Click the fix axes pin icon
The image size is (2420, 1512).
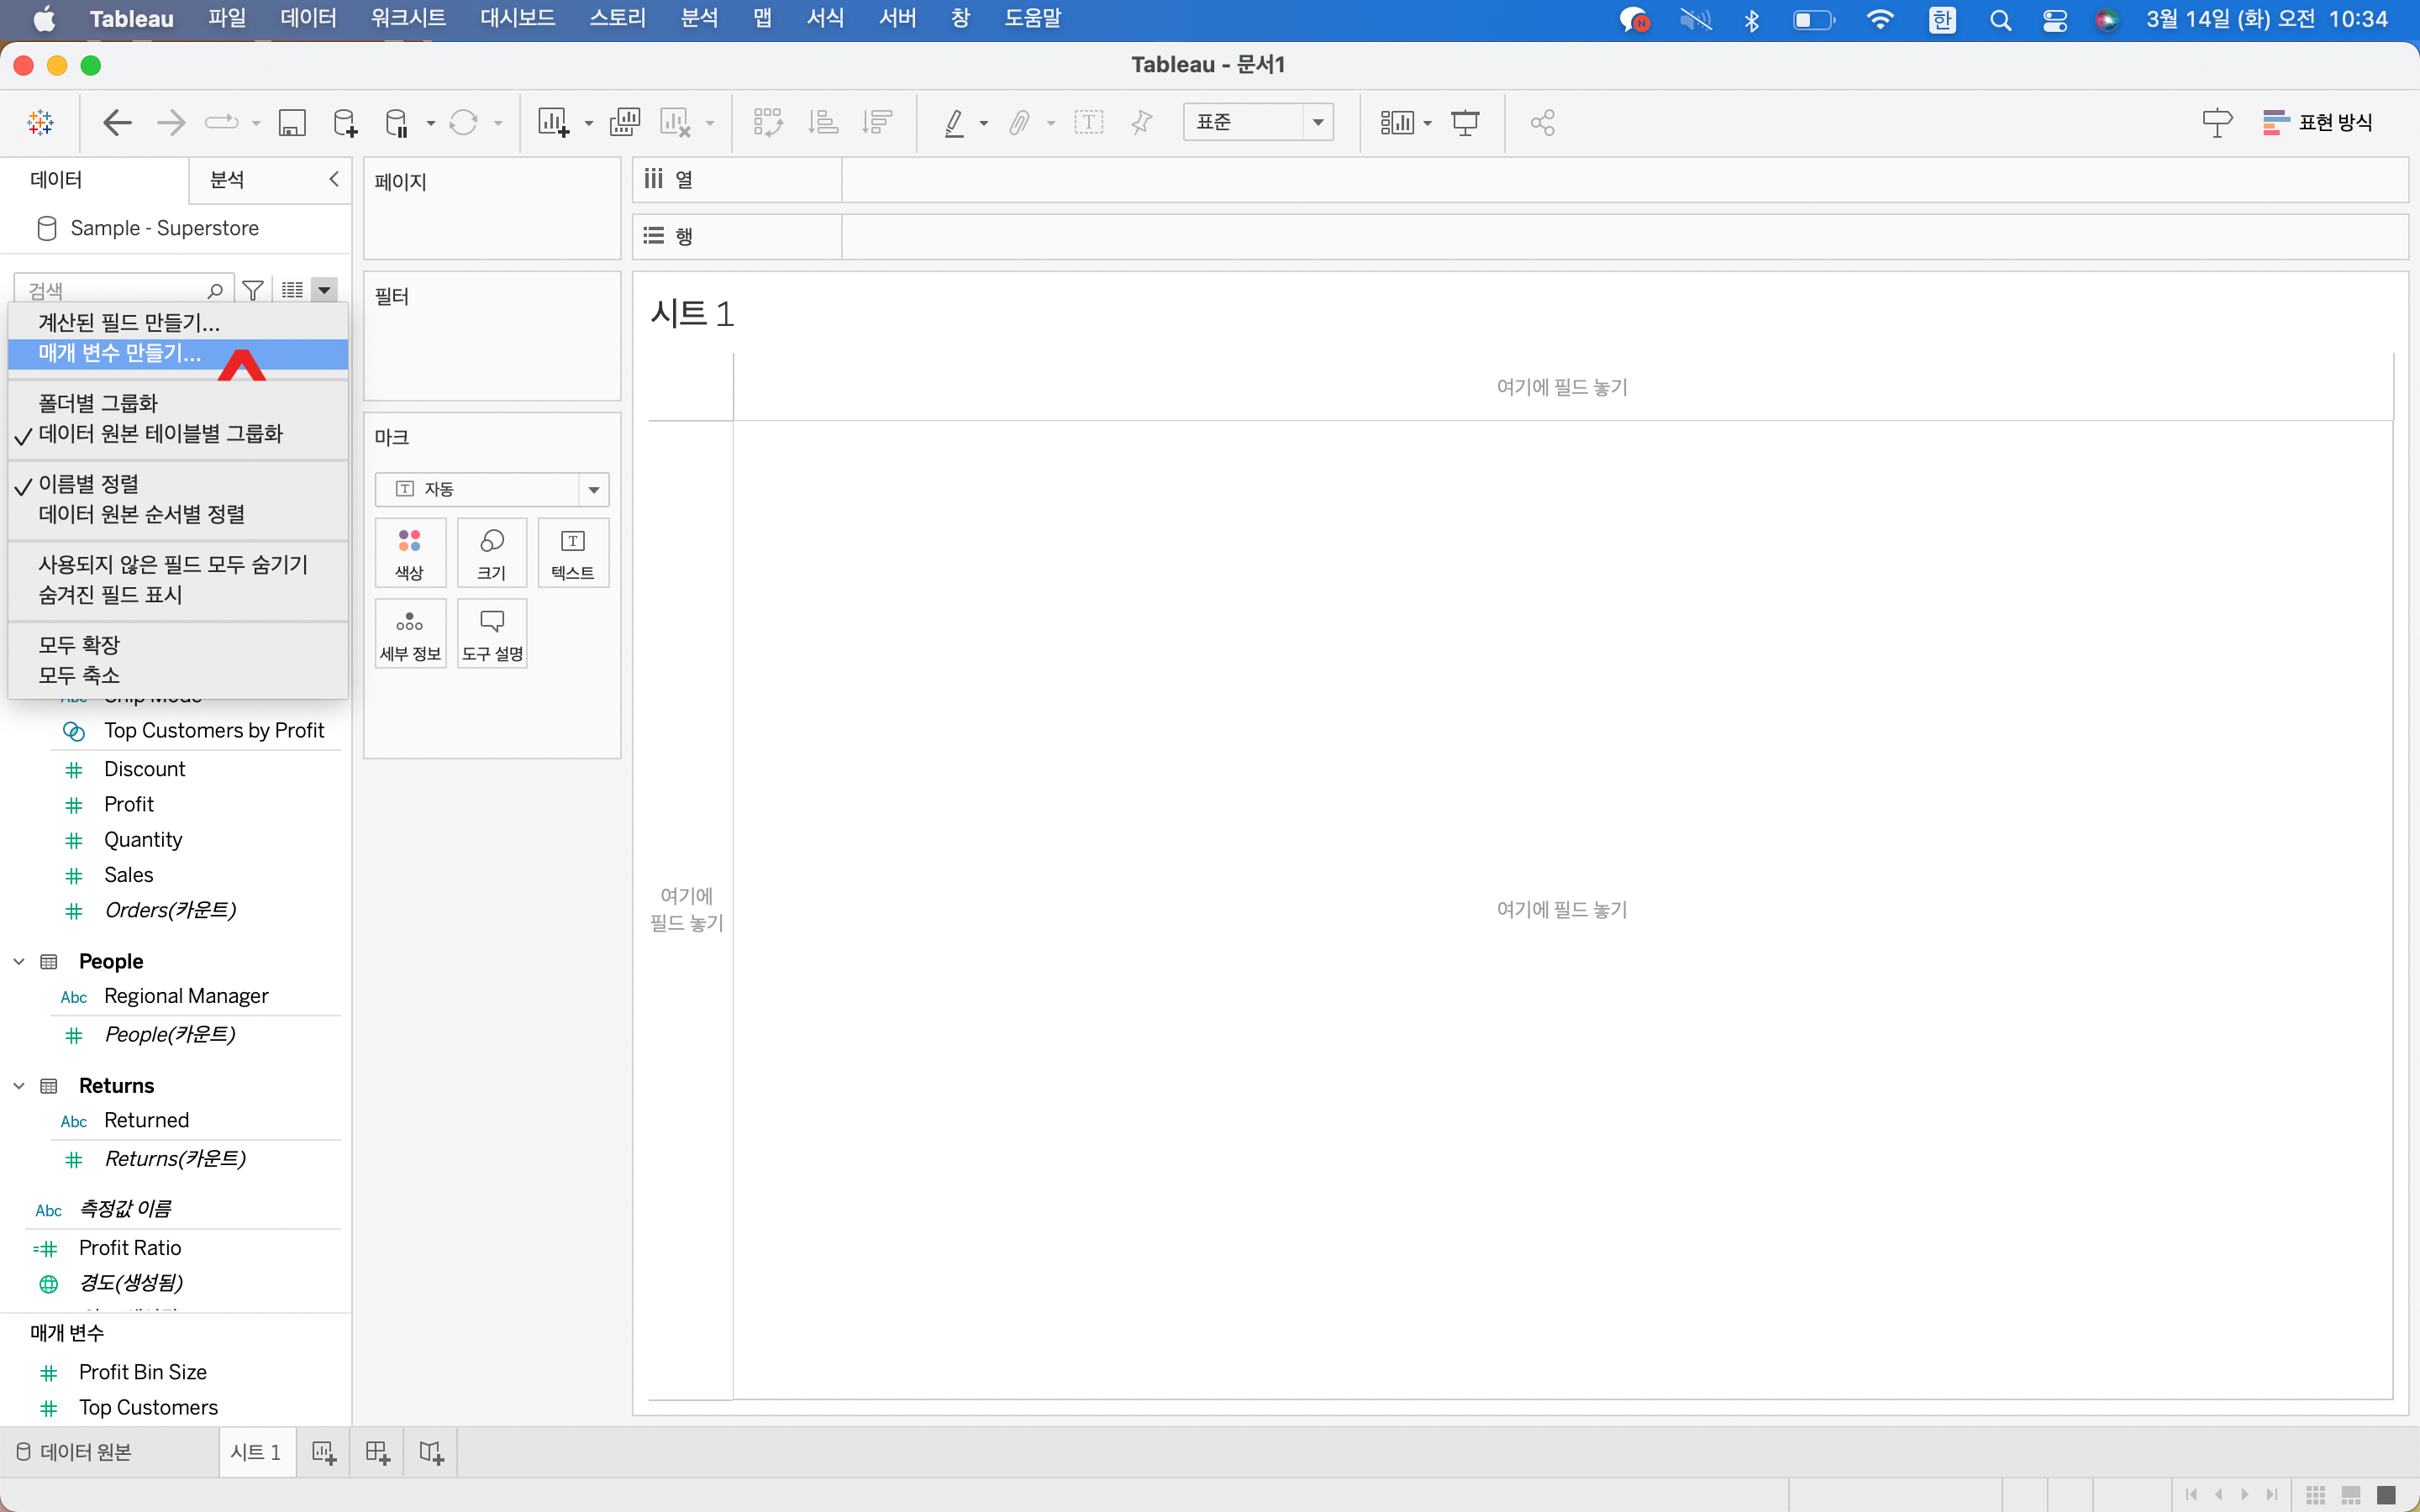pyautogui.click(x=1141, y=122)
